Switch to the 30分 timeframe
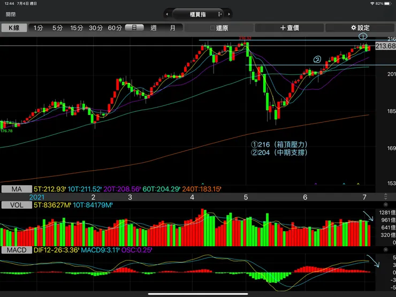 coord(96,28)
